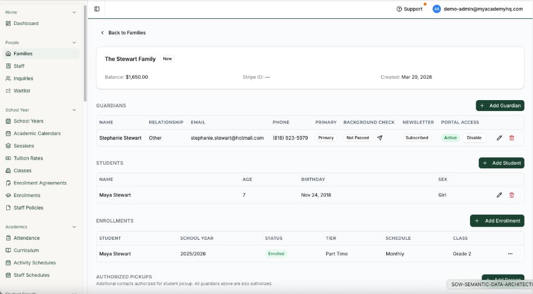Click the Enrollments graduation cap icon
533x294 pixels.
tap(8, 195)
